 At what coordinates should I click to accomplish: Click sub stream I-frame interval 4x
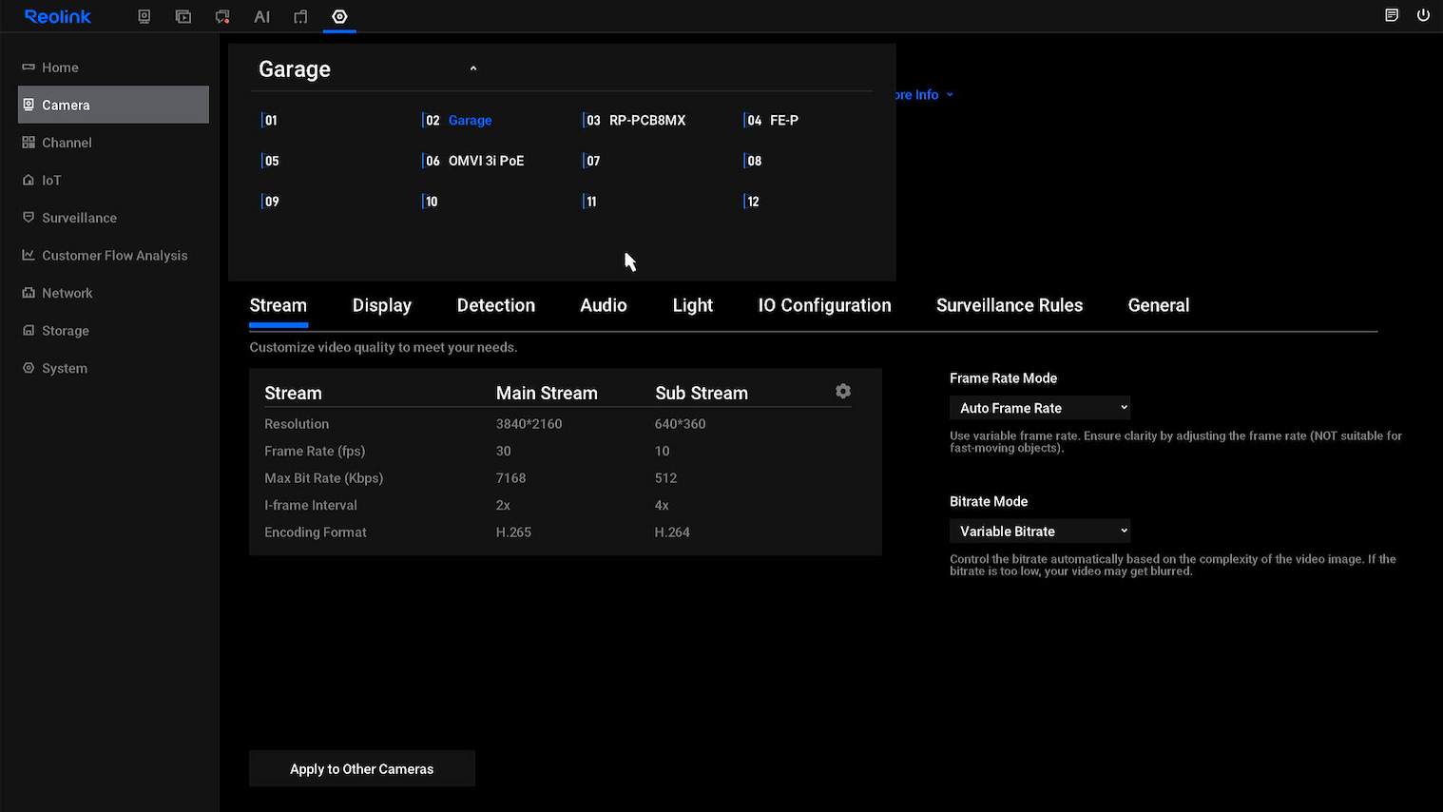(662, 506)
